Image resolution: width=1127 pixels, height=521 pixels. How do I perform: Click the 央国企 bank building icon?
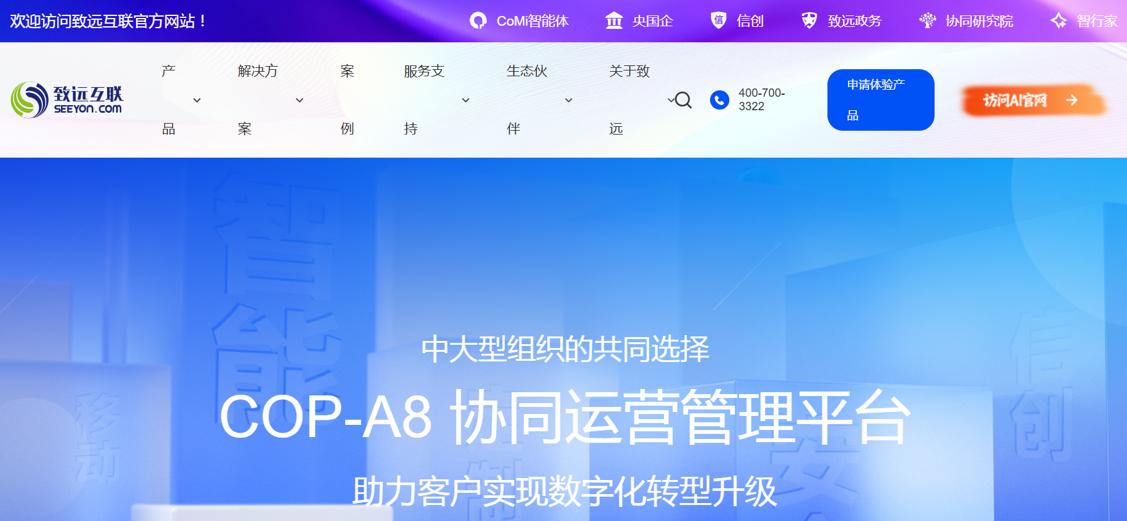click(x=614, y=21)
